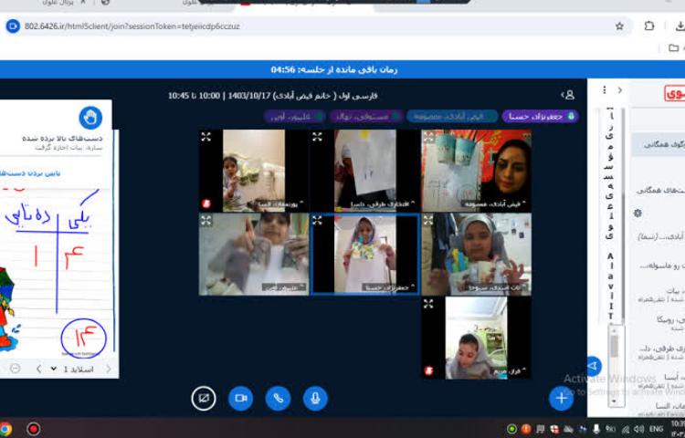The height and width of the screenshot is (438, 685).
Task: Open name label dropdown on bottom single webcam
Action: click(509, 371)
